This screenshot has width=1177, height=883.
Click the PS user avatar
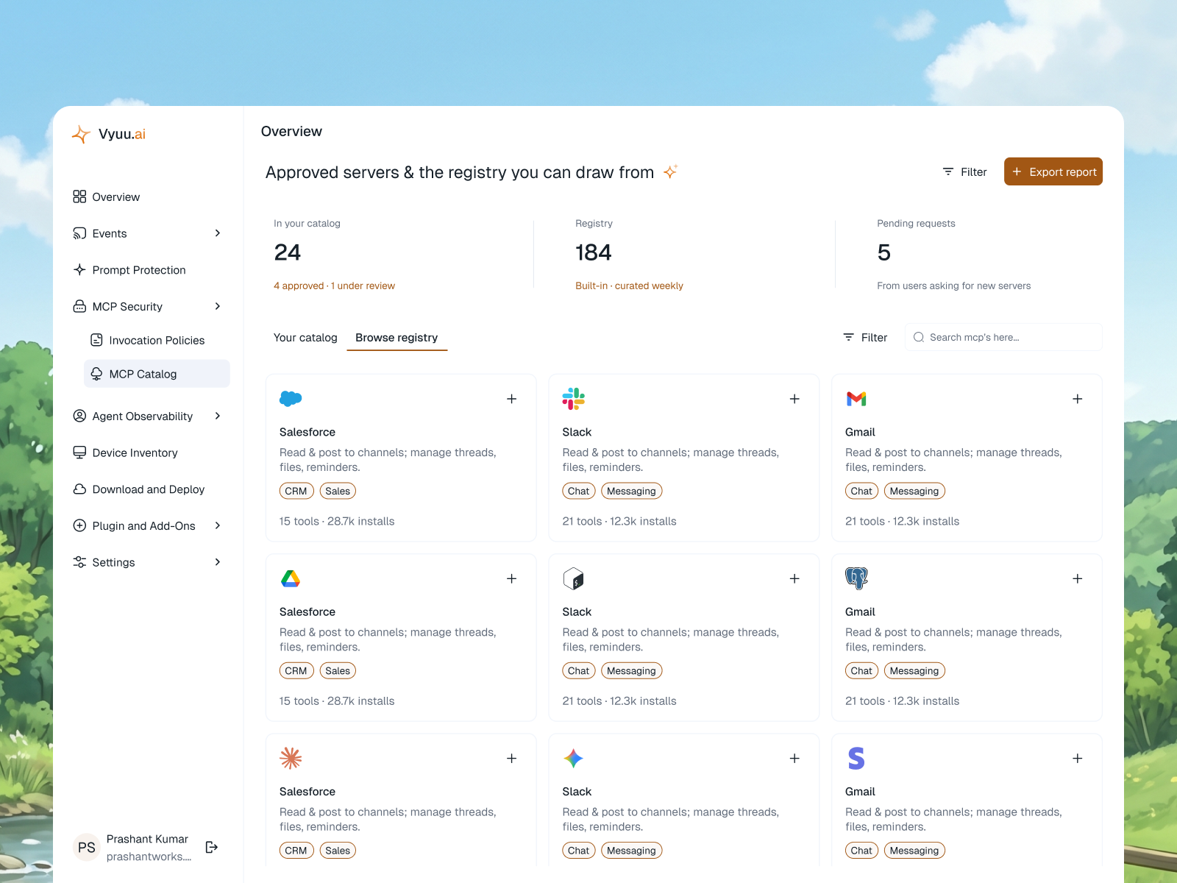[x=87, y=847]
